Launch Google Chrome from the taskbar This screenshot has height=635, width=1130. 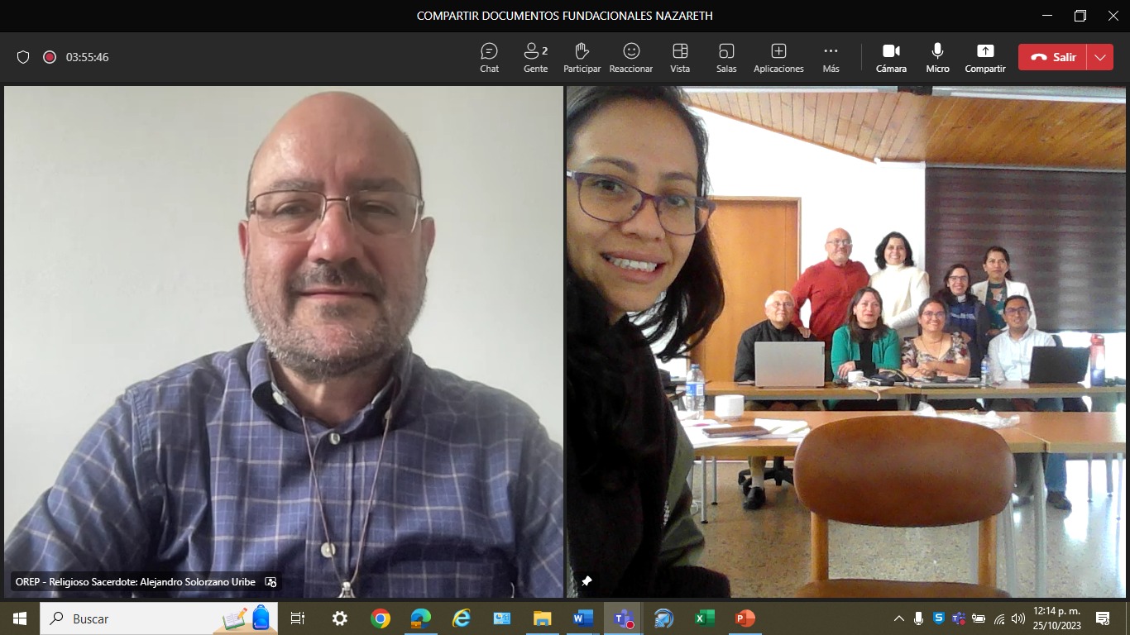381,618
